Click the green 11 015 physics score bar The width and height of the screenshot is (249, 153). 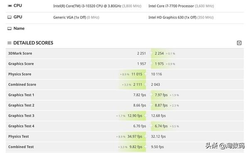[133, 74]
